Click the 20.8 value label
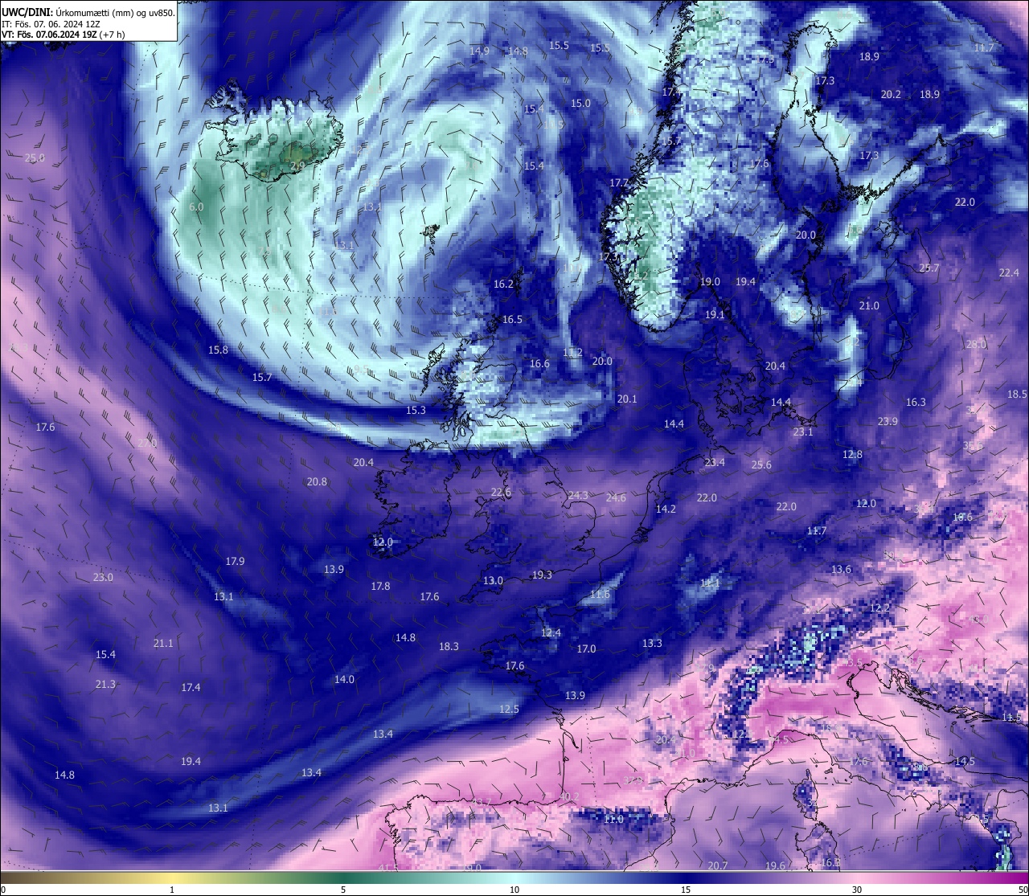Screen dimensions: 1029x896 [317, 481]
